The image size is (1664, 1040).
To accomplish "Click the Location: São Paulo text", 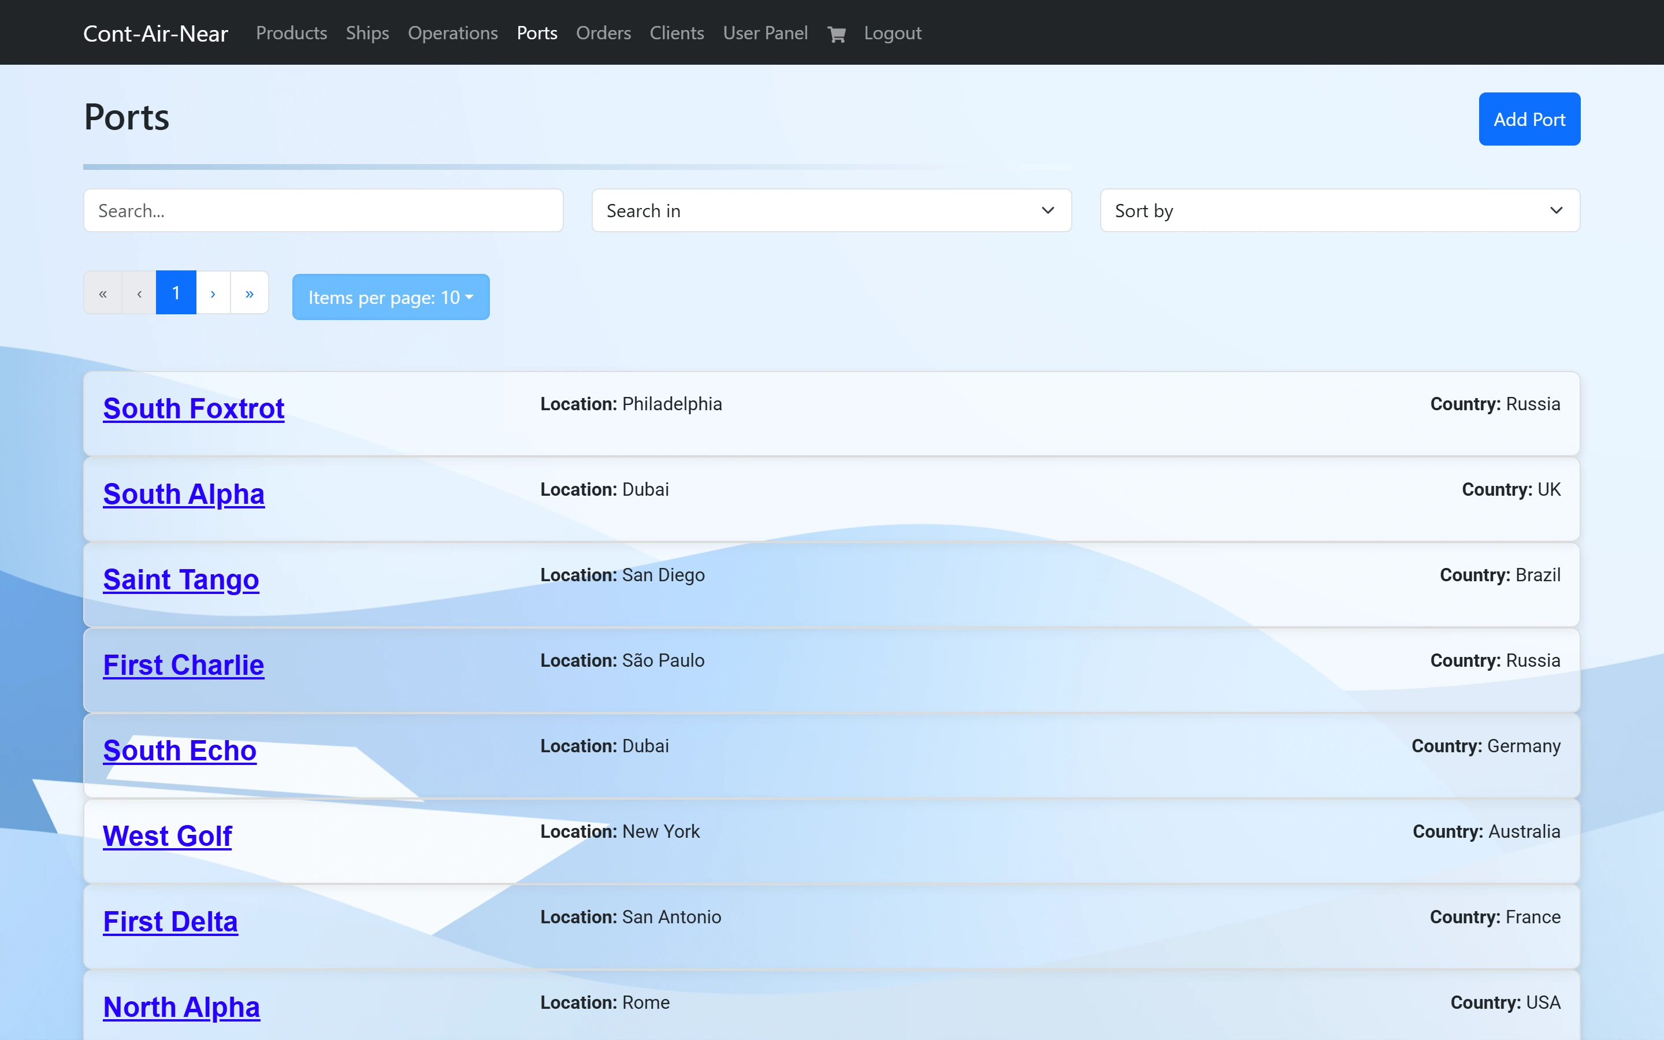I will (622, 660).
